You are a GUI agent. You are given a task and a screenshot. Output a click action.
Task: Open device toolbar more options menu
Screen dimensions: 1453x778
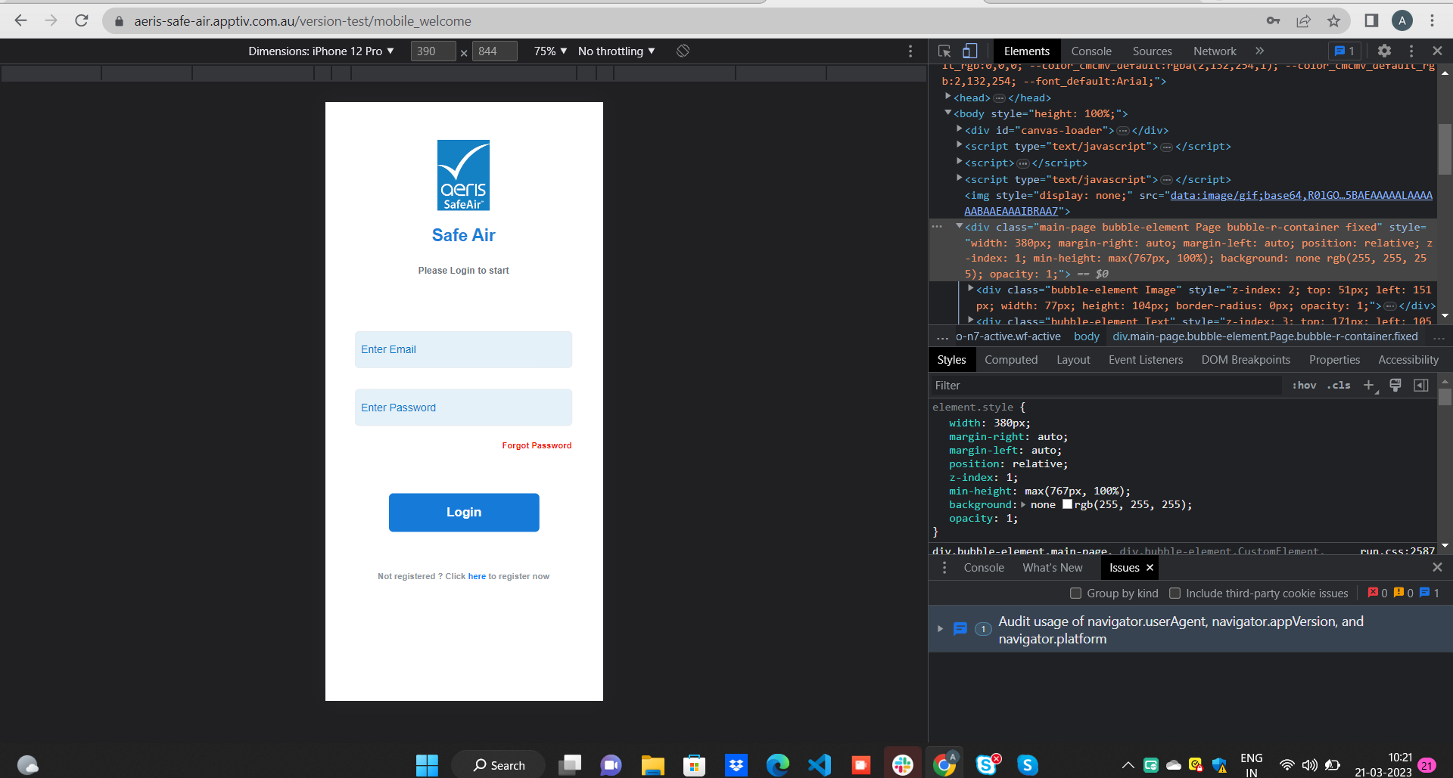[x=910, y=51]
